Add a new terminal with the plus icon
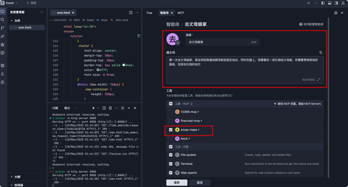This screenshot has width=348, height=187. (93, 108)
